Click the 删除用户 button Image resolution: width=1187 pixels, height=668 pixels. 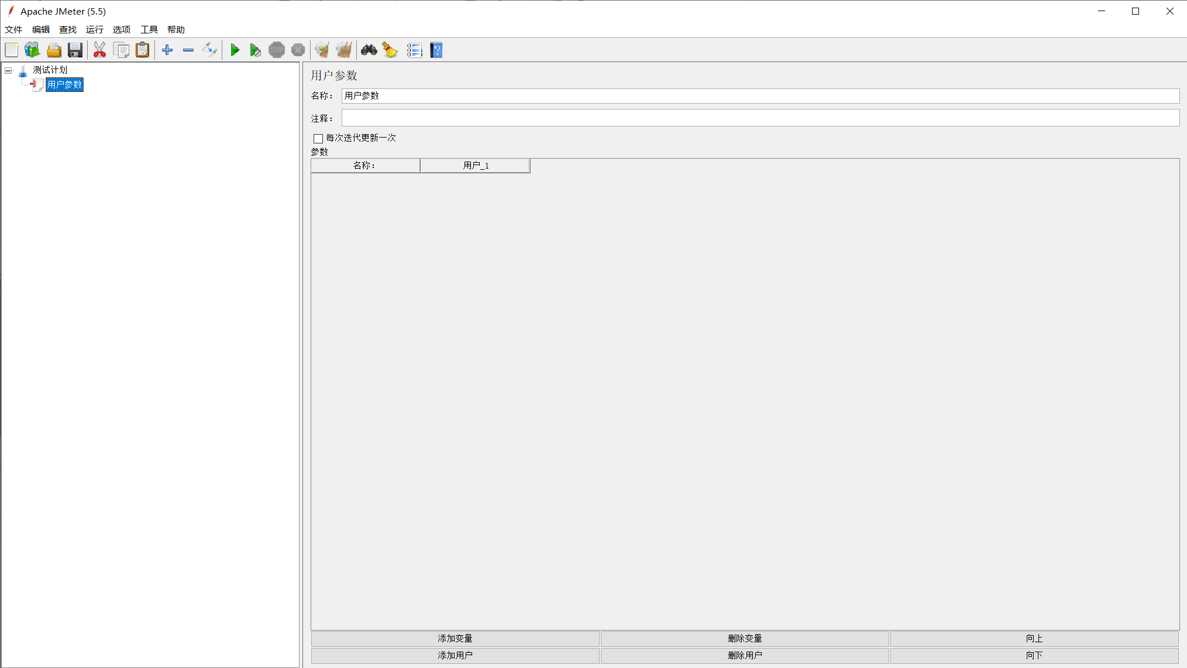point(745,656)
